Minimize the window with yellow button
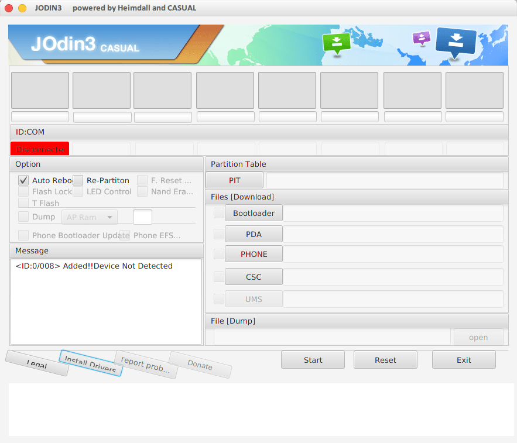517x443 pixels. (22, 8)
